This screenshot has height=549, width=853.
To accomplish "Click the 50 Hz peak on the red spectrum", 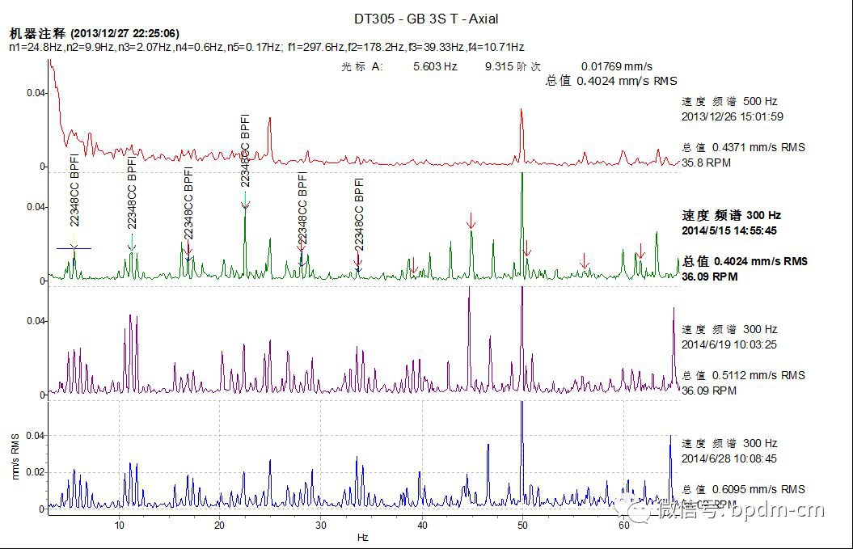I will click(x=522, y=113).
